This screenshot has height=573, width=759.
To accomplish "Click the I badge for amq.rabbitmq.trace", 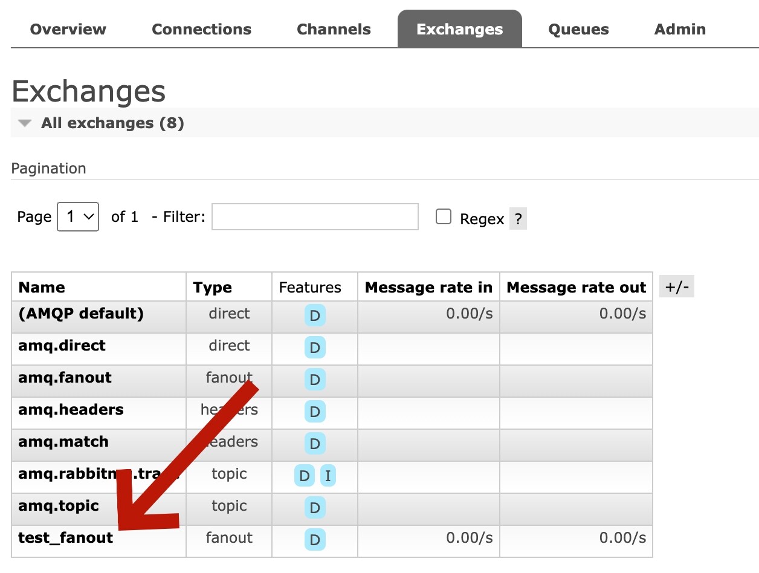I will point(328,476).
